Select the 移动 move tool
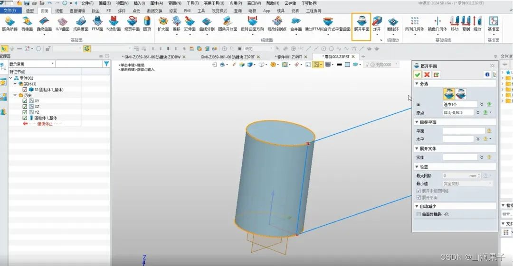This screenshot has width=513, height=266. click(455, 24)
